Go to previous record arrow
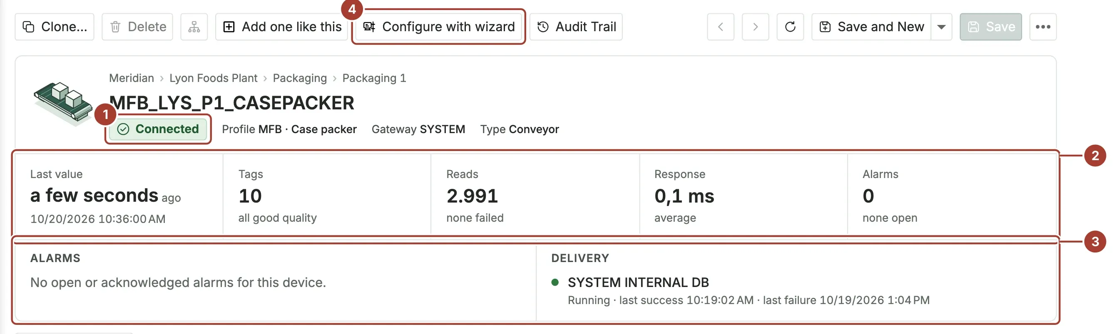This screenshot has width=1119, height=334. coord(721,27)
